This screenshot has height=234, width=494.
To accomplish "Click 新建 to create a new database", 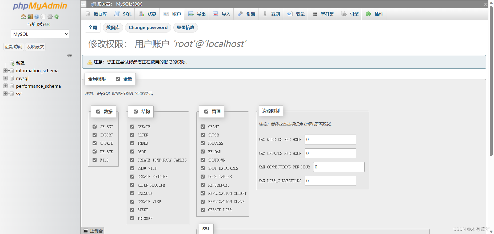I will point(20,63).
